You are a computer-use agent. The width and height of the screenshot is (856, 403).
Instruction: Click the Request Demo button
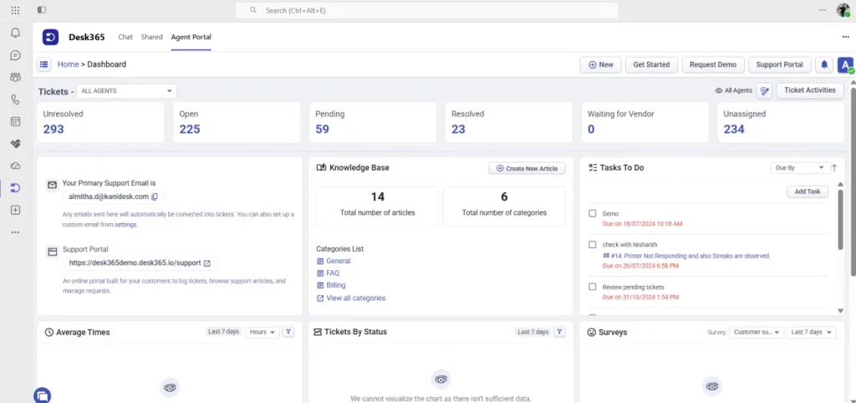coord(713,64)
